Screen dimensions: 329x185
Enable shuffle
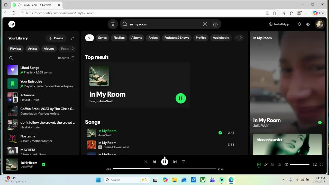tap(146, 162)
